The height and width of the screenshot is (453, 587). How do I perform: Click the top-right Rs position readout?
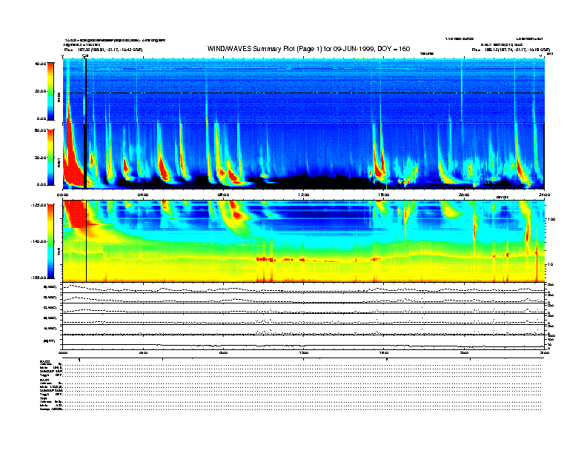point(511,50)
